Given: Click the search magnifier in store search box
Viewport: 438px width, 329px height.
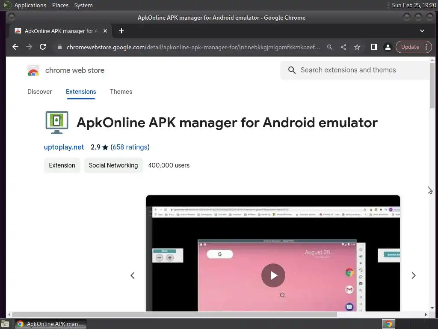Looking at the screenshot, I should point(292,70).
